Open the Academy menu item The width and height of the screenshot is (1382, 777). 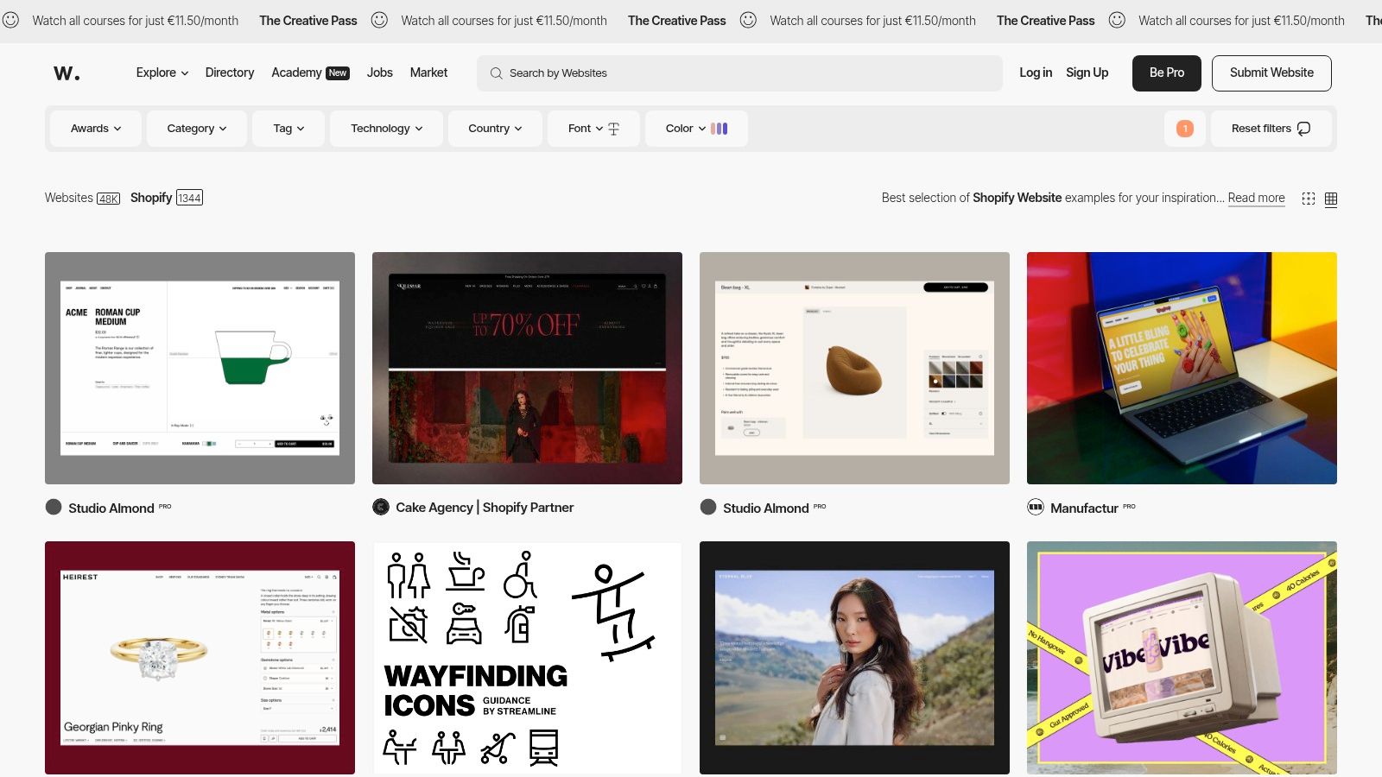click(x=296, y=73)
